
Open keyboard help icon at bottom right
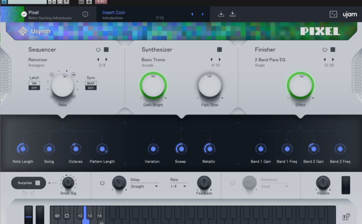click(346, 217)
